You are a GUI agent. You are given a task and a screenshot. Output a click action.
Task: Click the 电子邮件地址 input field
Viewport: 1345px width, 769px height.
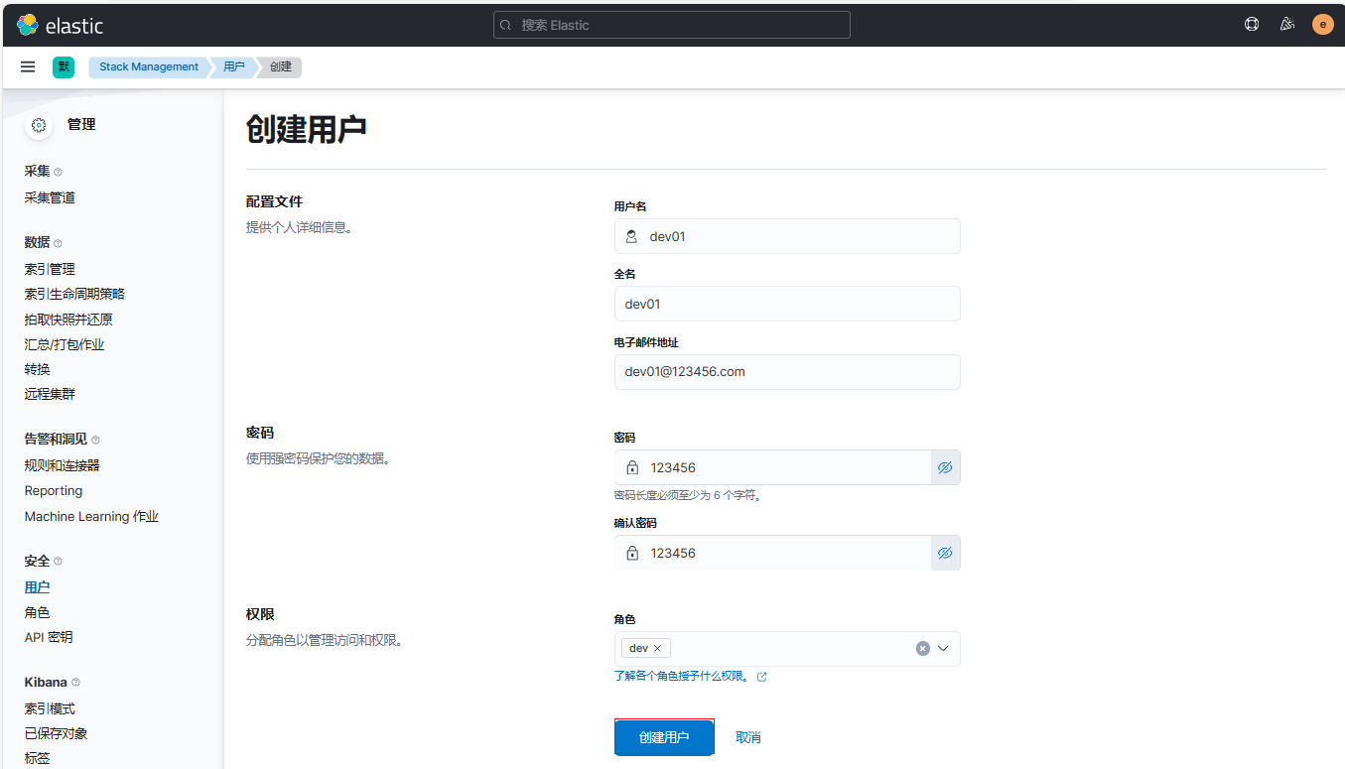(787, 372)
